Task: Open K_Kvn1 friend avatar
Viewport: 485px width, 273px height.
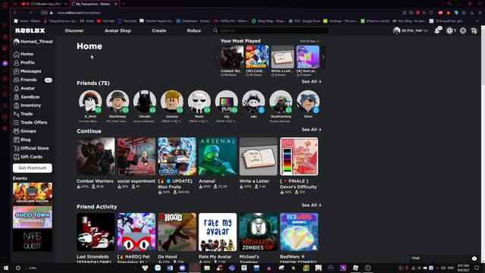Action: click(x=90, y=102)
